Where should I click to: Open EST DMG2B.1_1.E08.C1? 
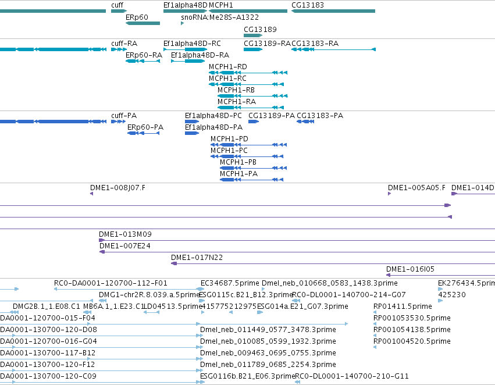[x=47, y=306]
